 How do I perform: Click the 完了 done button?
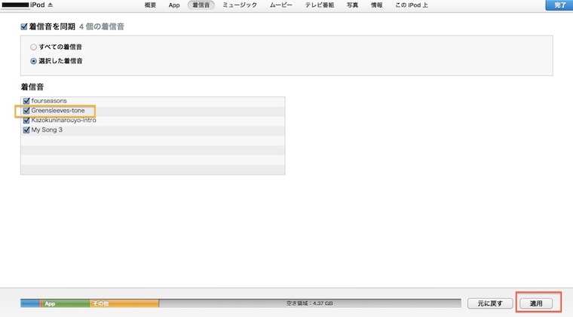(x=558, y=5)
